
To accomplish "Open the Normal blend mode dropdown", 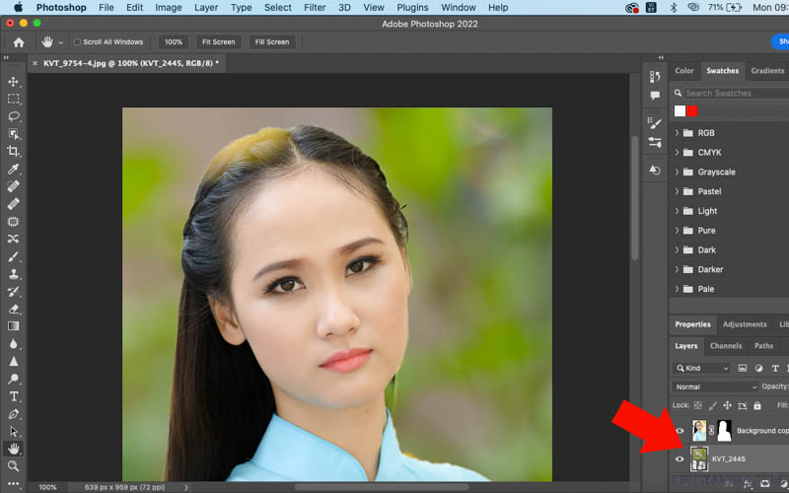I will tap(715, 387).
